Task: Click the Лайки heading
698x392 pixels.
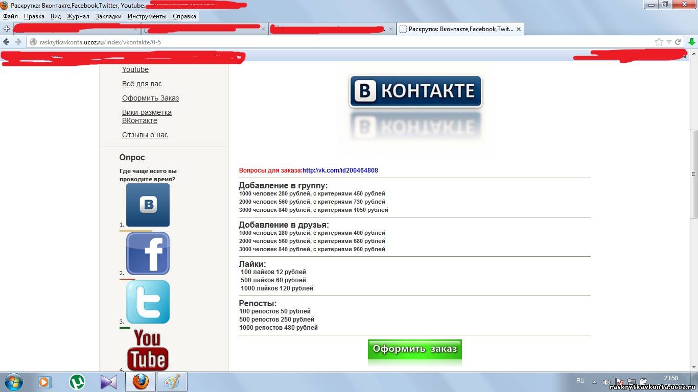Action: click(x=252, y=264)
